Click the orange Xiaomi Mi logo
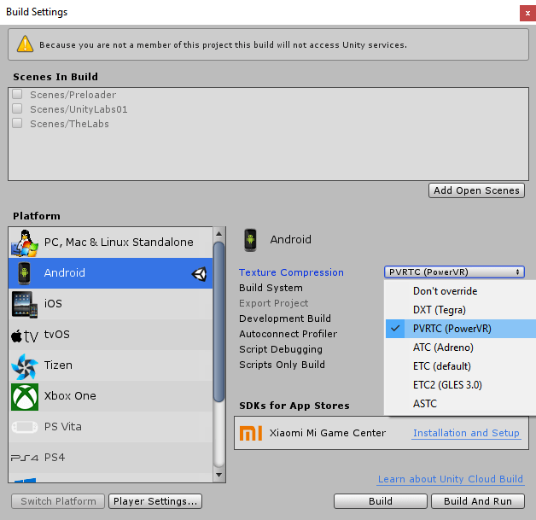This screenshot has height=520, width=536. (251, 433)
